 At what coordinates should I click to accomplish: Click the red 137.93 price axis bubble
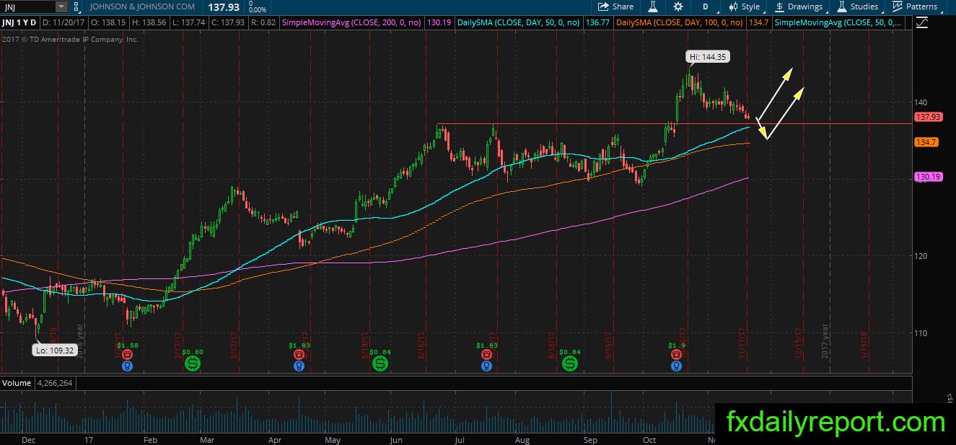click(928, 117)
